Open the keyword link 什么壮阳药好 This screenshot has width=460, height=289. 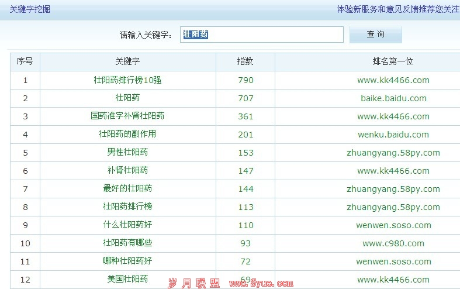(x=127, y=225)
